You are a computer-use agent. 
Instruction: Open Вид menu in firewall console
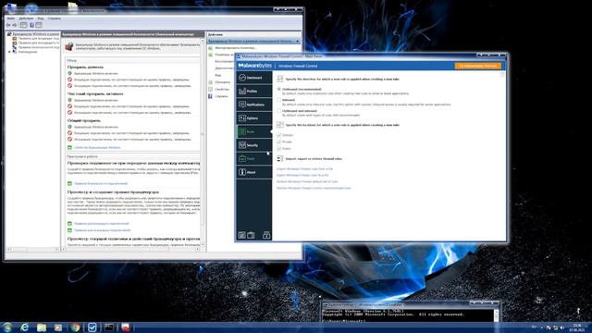[x=41, y=18]
